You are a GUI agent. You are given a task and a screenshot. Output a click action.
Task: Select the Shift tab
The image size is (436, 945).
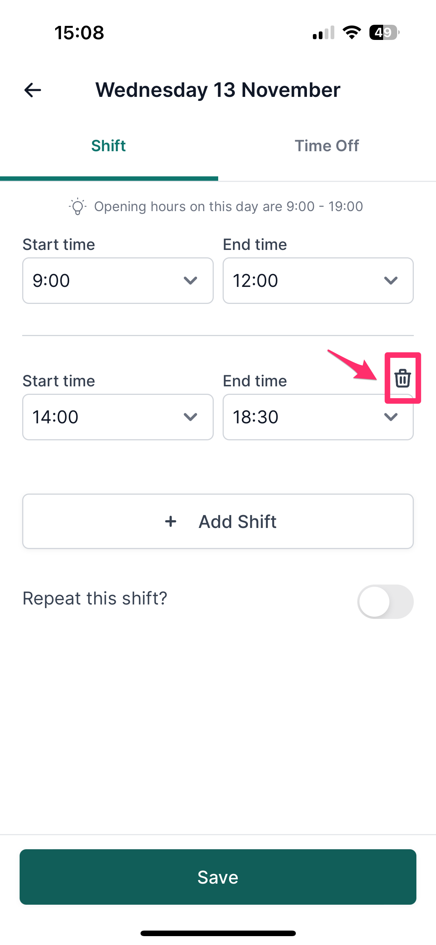click(x=109, y=146)
